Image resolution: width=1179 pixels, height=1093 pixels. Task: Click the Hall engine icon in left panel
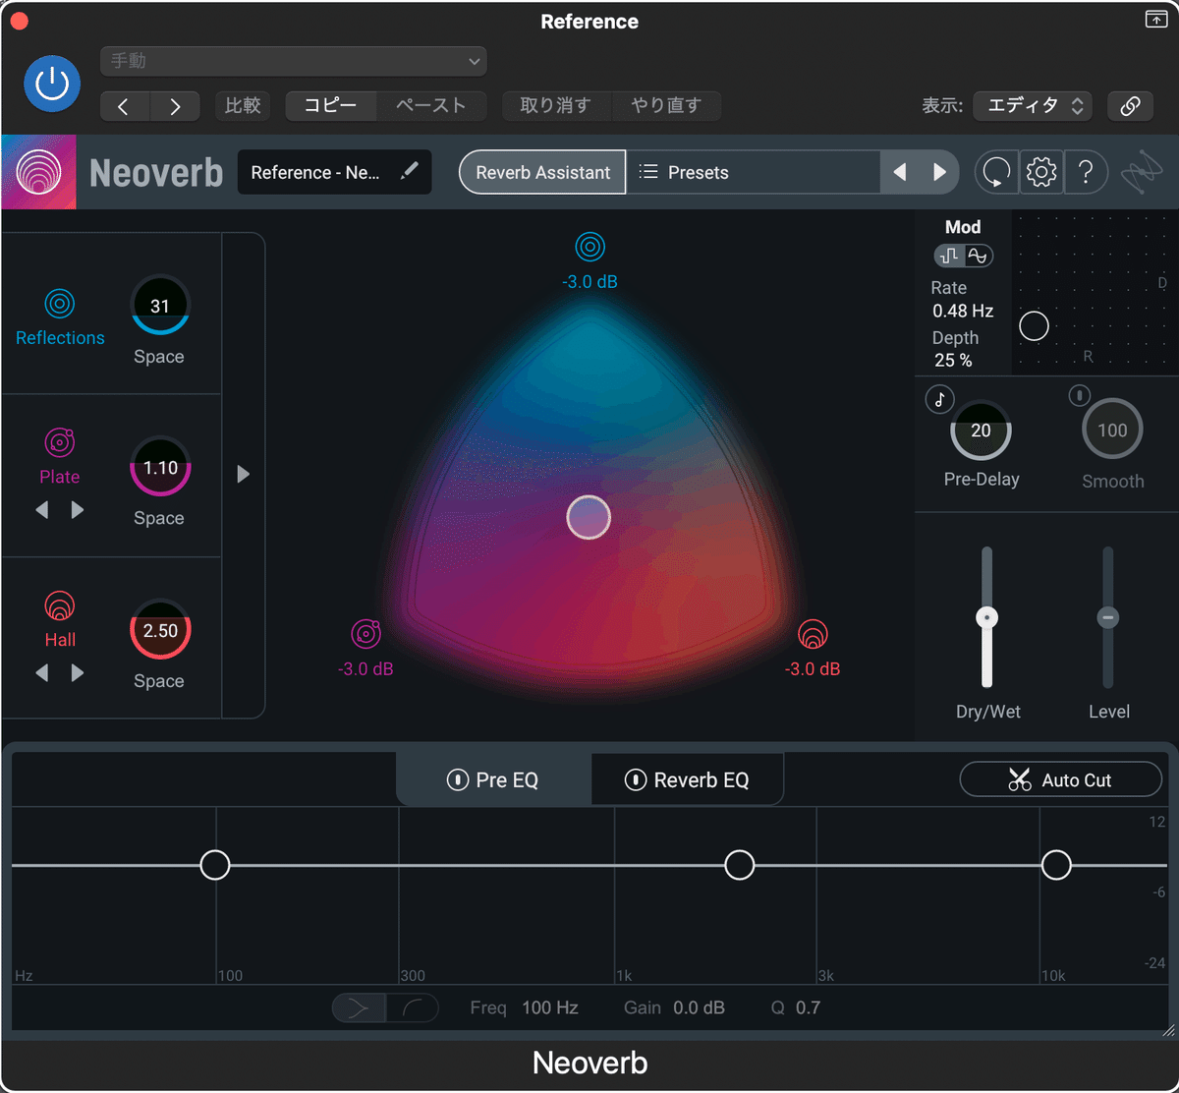pos(60,605)
